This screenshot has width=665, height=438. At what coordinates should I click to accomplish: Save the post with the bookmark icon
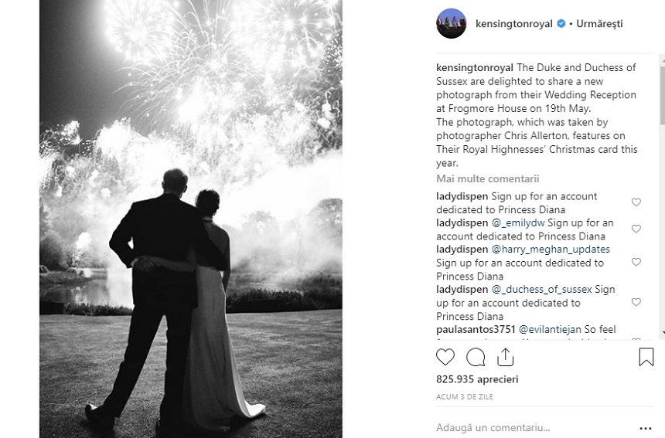click(646, 357)
